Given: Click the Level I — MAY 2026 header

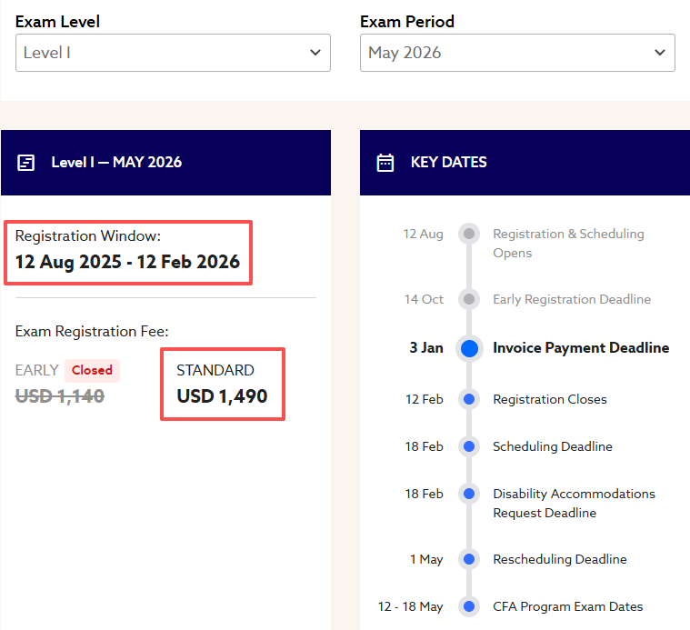Looking at the screenshot, I should [116, 163].
